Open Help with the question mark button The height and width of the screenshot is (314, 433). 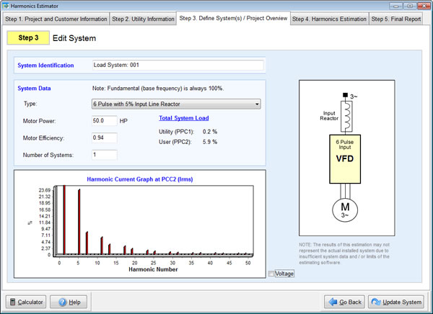[x=69, y=301]
